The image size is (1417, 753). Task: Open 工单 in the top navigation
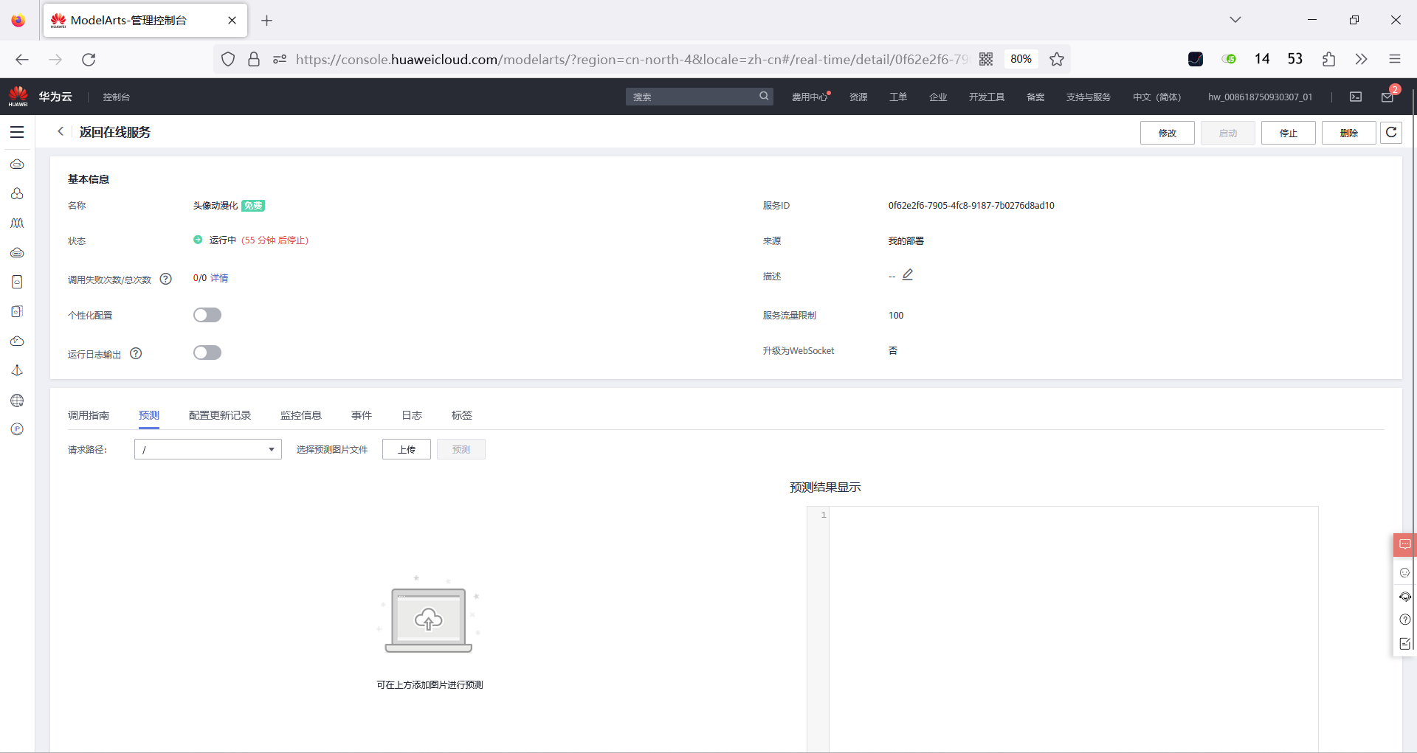[x=898, y=97]
